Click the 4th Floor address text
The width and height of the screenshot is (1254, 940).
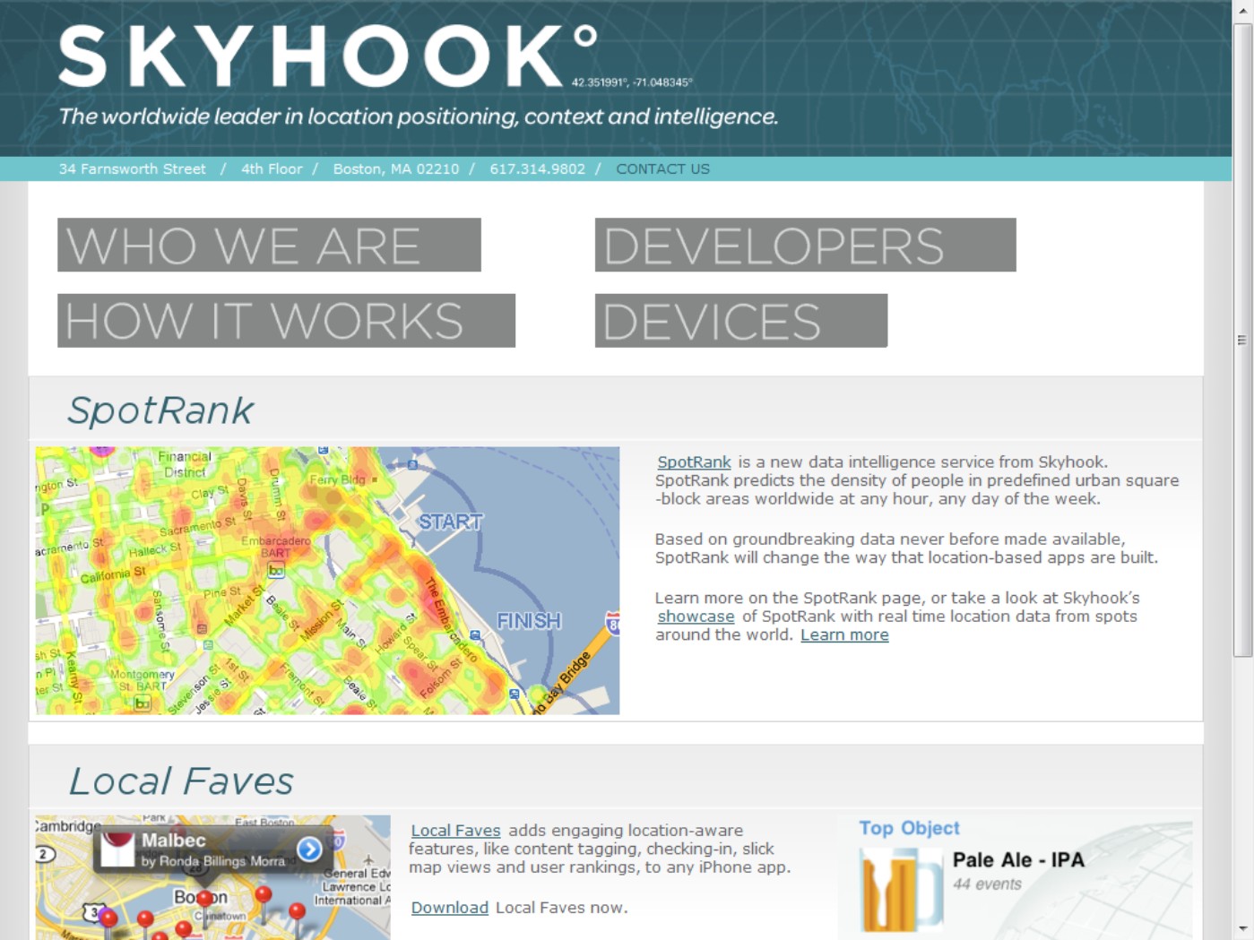tap(272, 168)
